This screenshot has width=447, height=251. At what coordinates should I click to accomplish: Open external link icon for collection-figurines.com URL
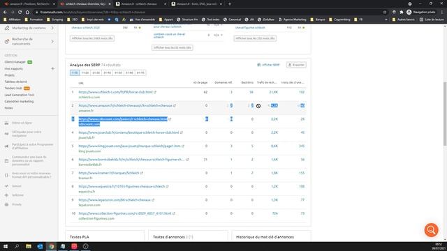click(174, 213)
